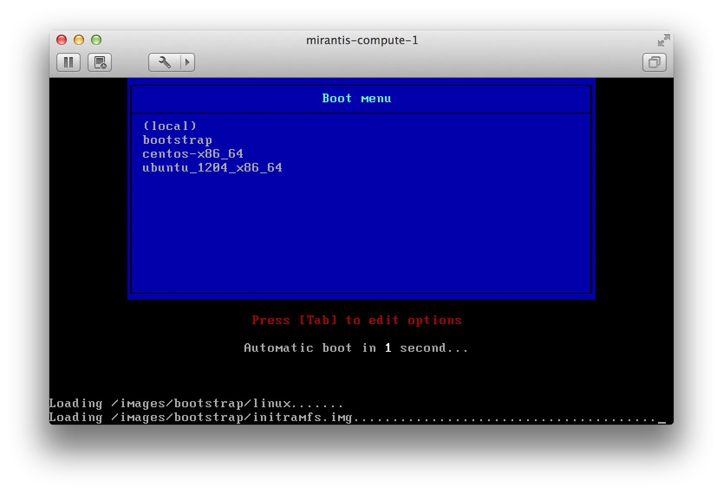
Task: Minimize the window with the yellow button
Action: [79, 40]
